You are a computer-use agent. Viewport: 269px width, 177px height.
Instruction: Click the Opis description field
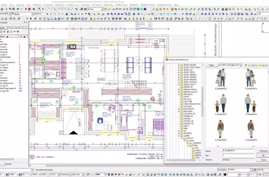pos(238,155)
